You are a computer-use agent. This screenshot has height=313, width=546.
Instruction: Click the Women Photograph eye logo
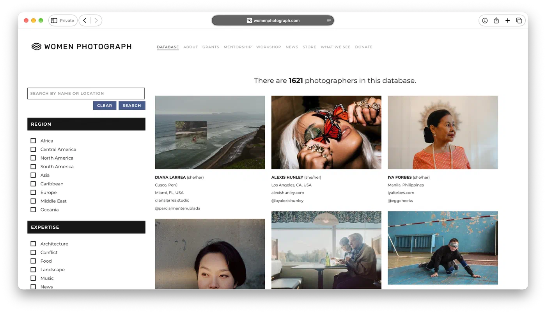[x=36, y=47]
